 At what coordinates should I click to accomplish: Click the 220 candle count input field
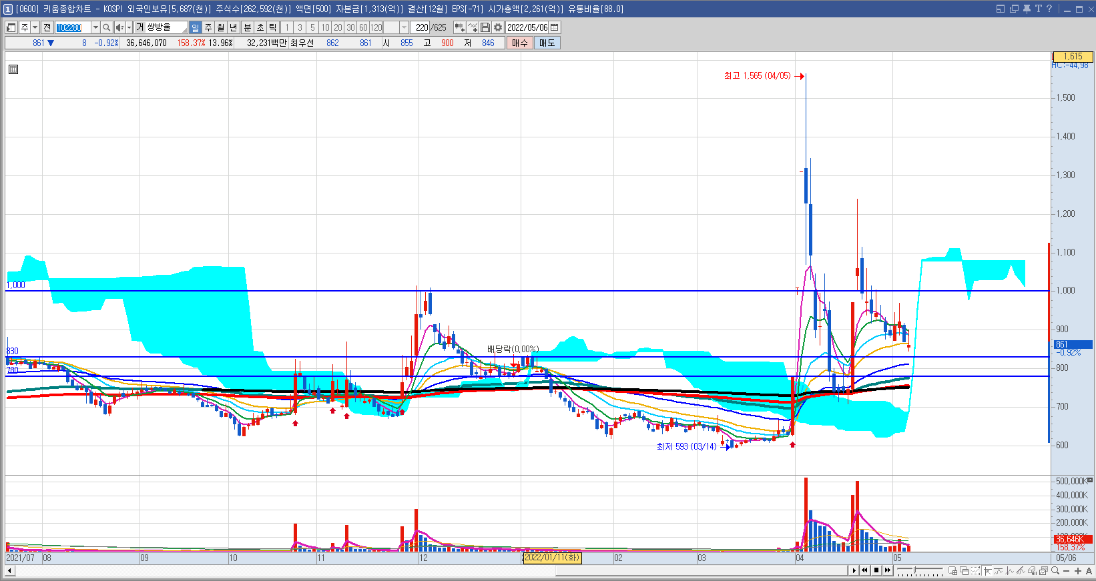click(421, 27)
